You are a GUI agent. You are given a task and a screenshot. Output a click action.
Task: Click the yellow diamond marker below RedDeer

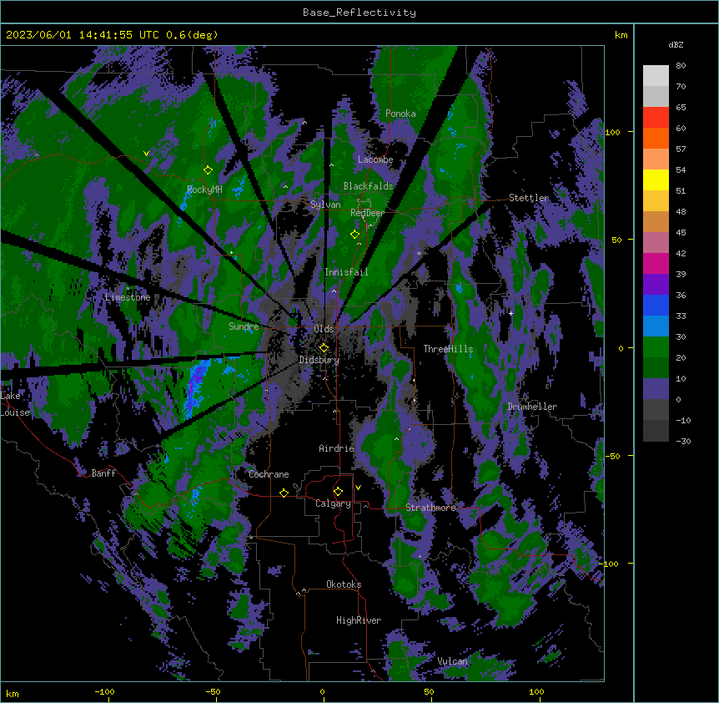pyautogui.click(x=355, y=235)
